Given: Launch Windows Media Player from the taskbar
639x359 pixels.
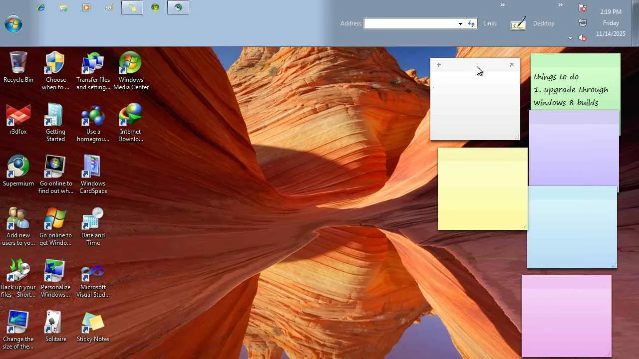Looking at the screenshot, I should pyautogui.click(x=86, y=7).
